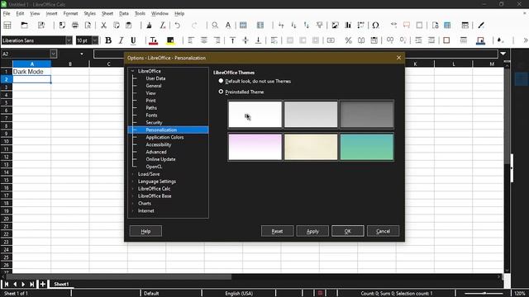The image size is (529, 297).
Task: Click the Center Horizontally icon
Action: [204, 40]
